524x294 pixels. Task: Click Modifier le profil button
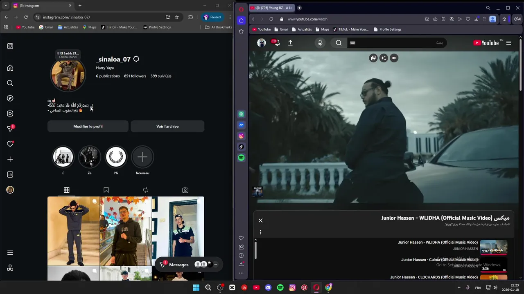coord(88,126)
